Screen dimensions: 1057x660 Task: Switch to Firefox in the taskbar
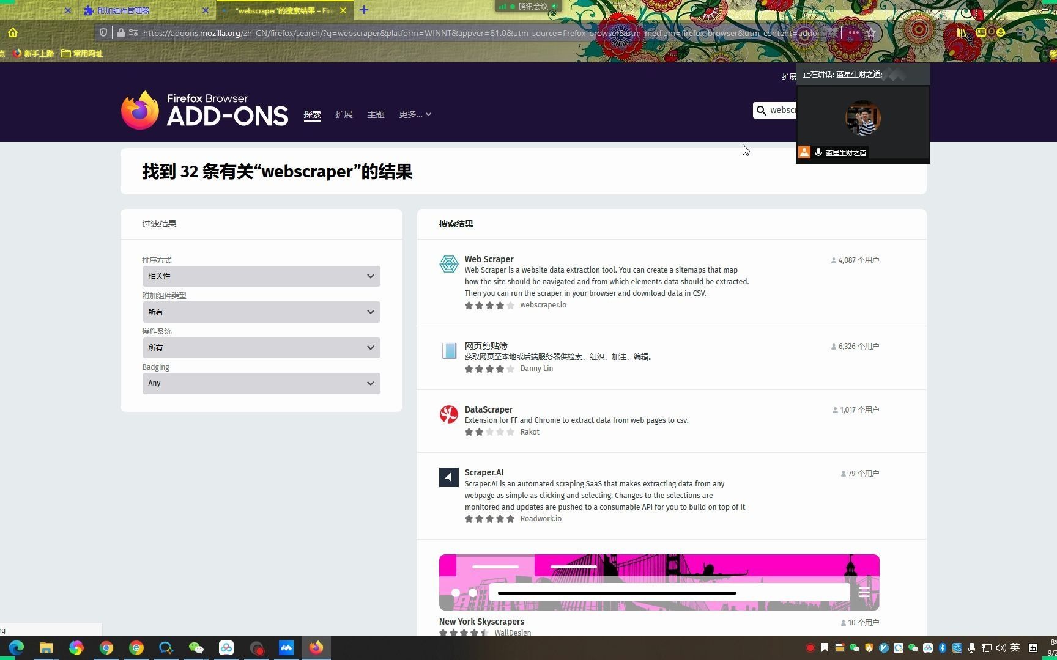point(316,648)
